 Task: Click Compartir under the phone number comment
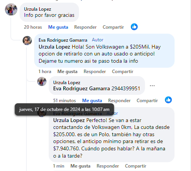click(147, 101)
